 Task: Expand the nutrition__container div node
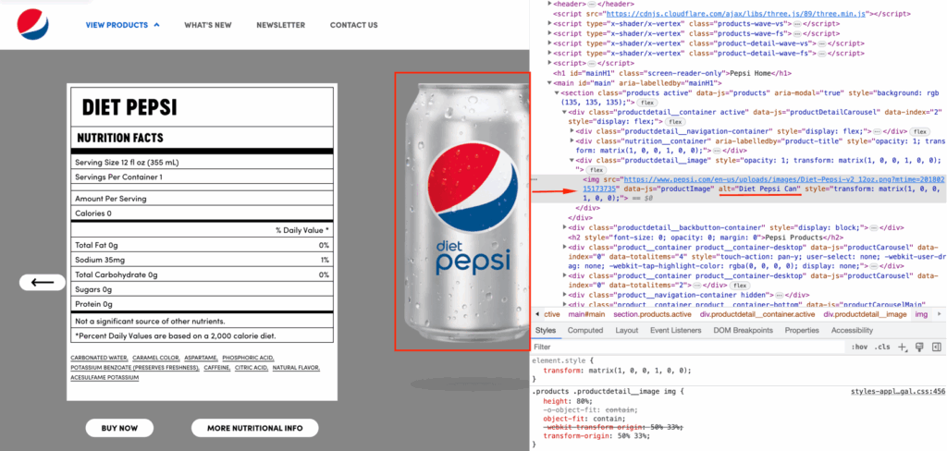point(572,141)
